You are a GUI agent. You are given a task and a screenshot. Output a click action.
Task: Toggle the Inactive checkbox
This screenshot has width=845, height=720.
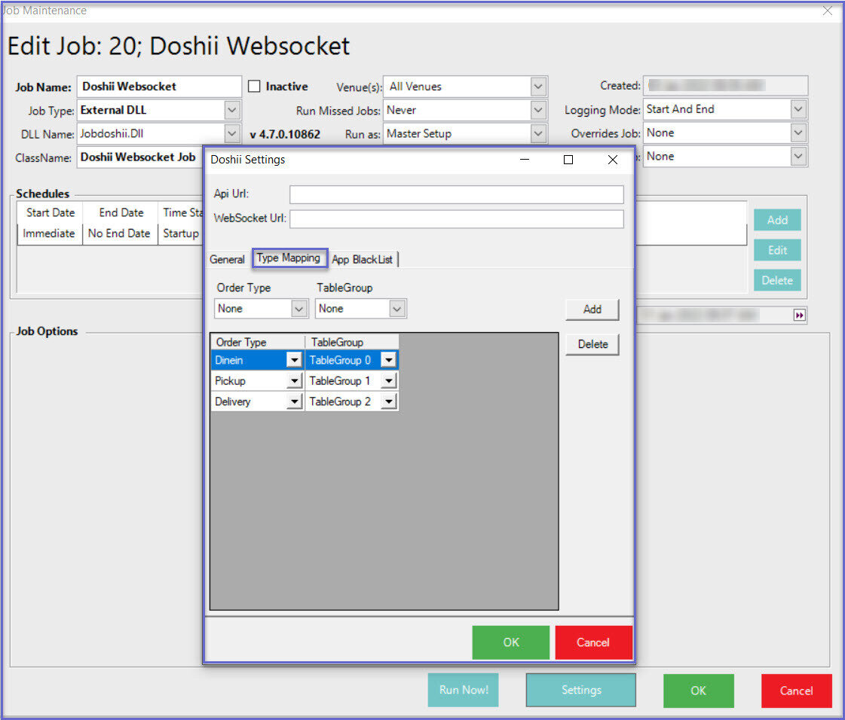point(254,86)
